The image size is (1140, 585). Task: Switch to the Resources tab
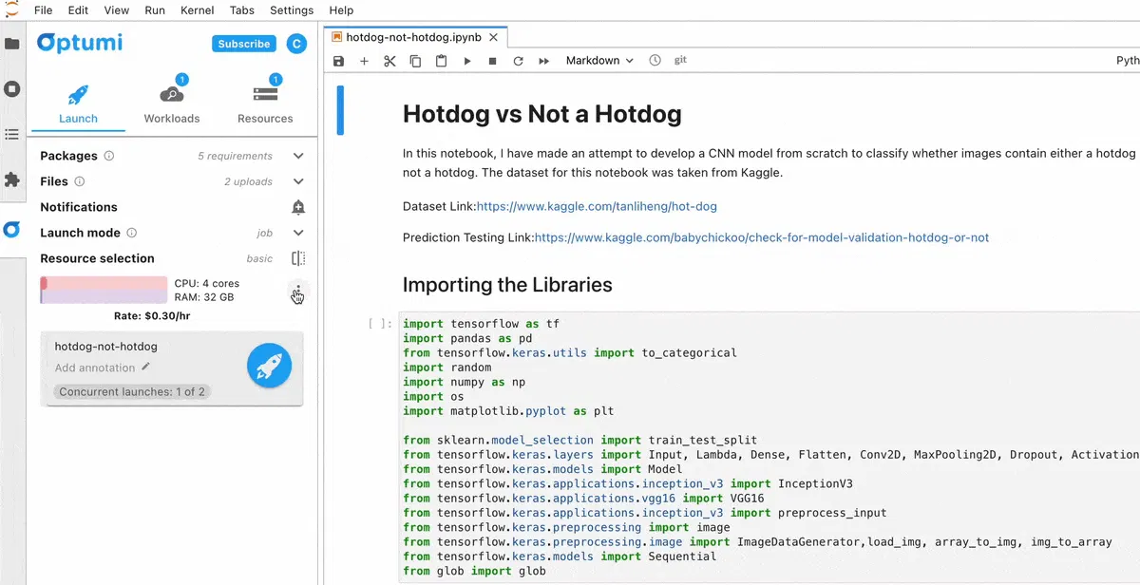tap(265, 105)
